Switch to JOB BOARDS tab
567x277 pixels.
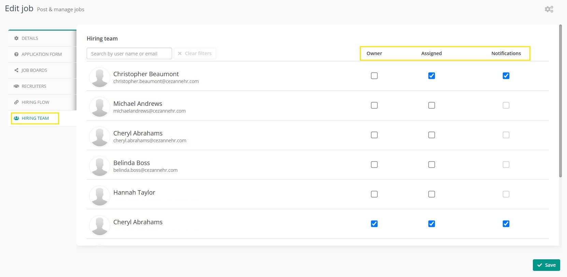[42, 70]
